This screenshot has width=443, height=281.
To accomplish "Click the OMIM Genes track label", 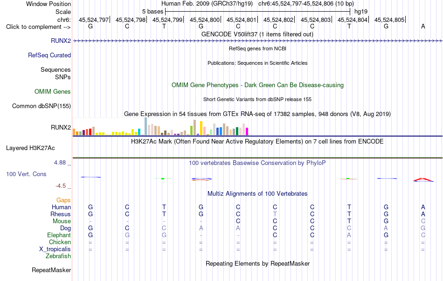I will [x=53, y=91].
